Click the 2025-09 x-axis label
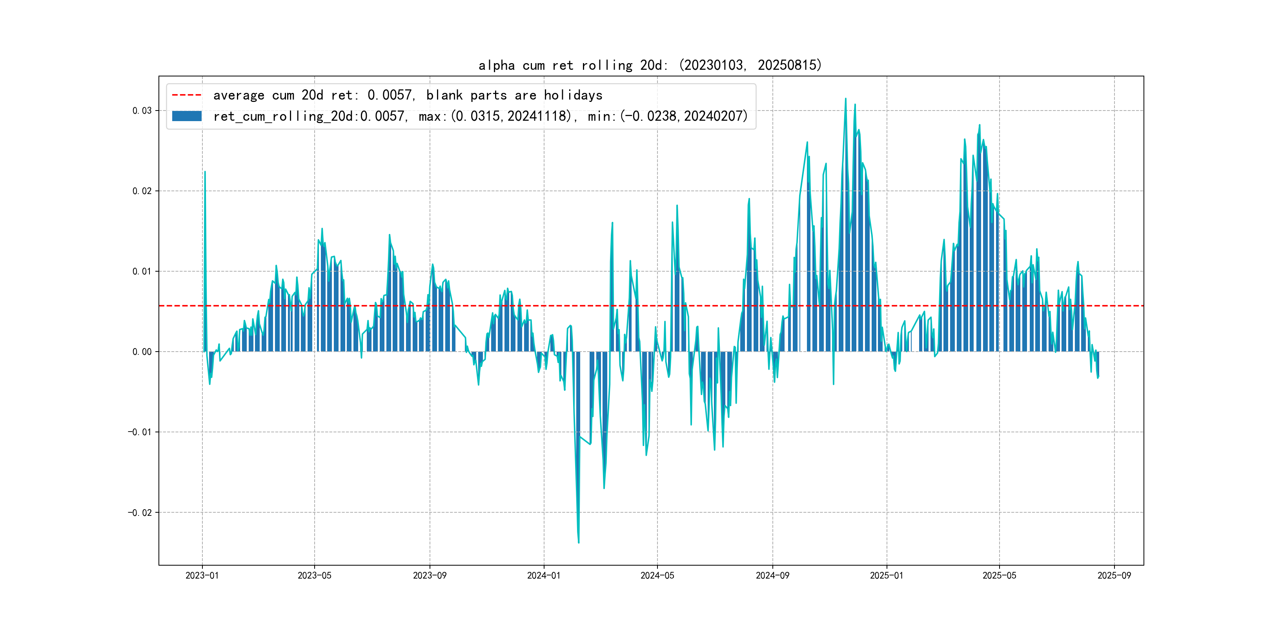Image resolution: width=1271 pixels, height=635 pixels. (1114, 575)
